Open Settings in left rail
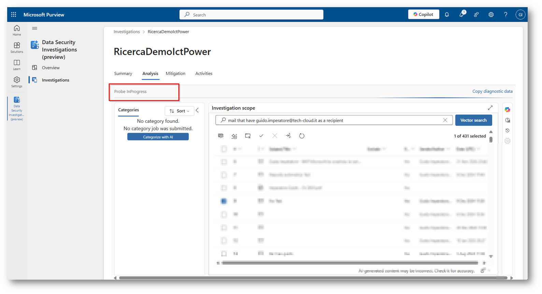This screenshot has height=294, width=542. click(17, 82)
